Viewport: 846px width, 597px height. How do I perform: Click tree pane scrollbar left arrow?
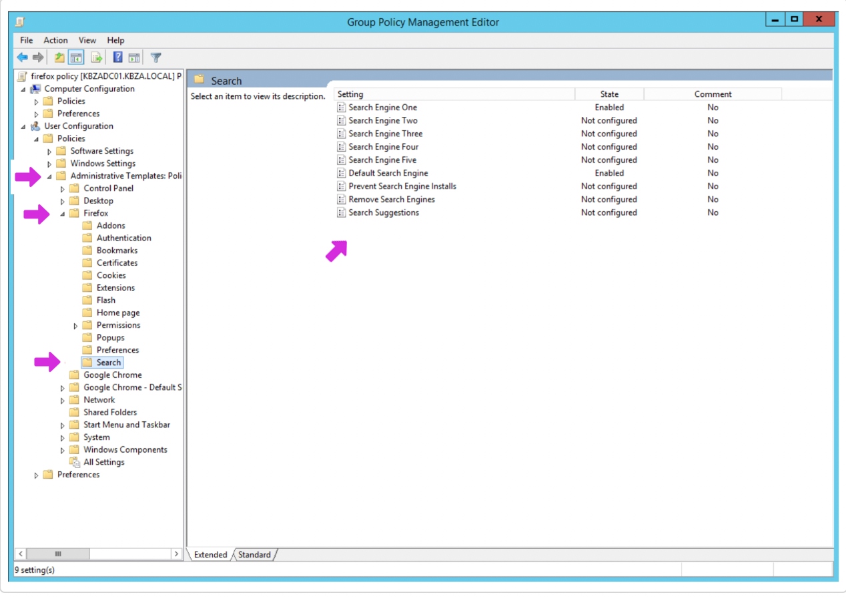pos(21,554)
